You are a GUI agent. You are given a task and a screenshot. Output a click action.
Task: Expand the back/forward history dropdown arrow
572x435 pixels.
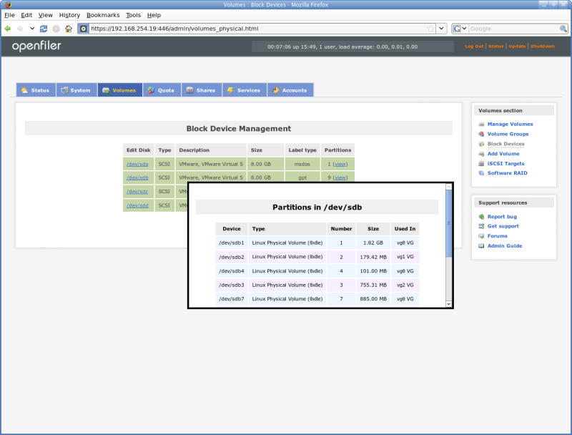(32, 29)
